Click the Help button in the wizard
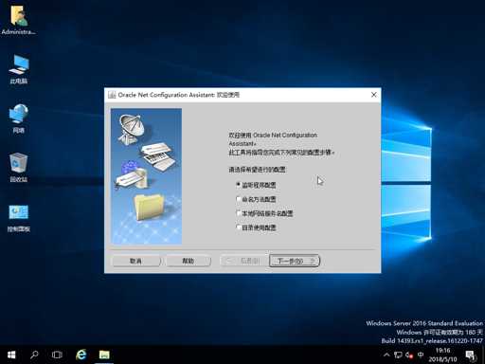This screenshot has height=364, width=485. coord(189,261)
